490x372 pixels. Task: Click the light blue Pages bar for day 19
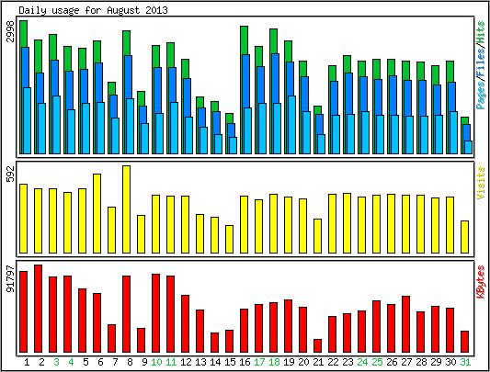click(x=291, y=125)
